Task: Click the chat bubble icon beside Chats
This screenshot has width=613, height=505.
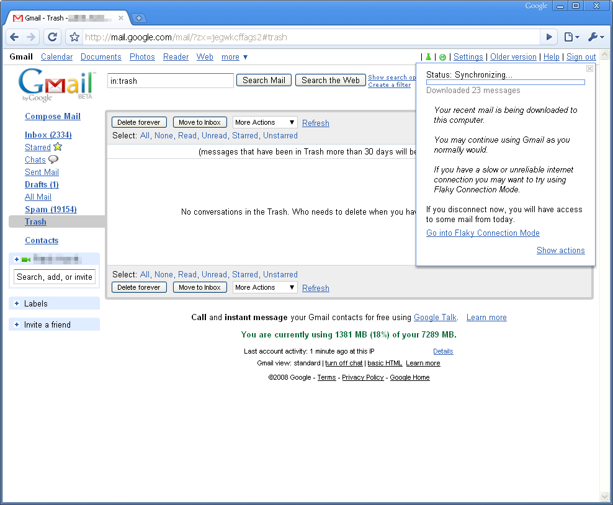Action: [53, 159]
